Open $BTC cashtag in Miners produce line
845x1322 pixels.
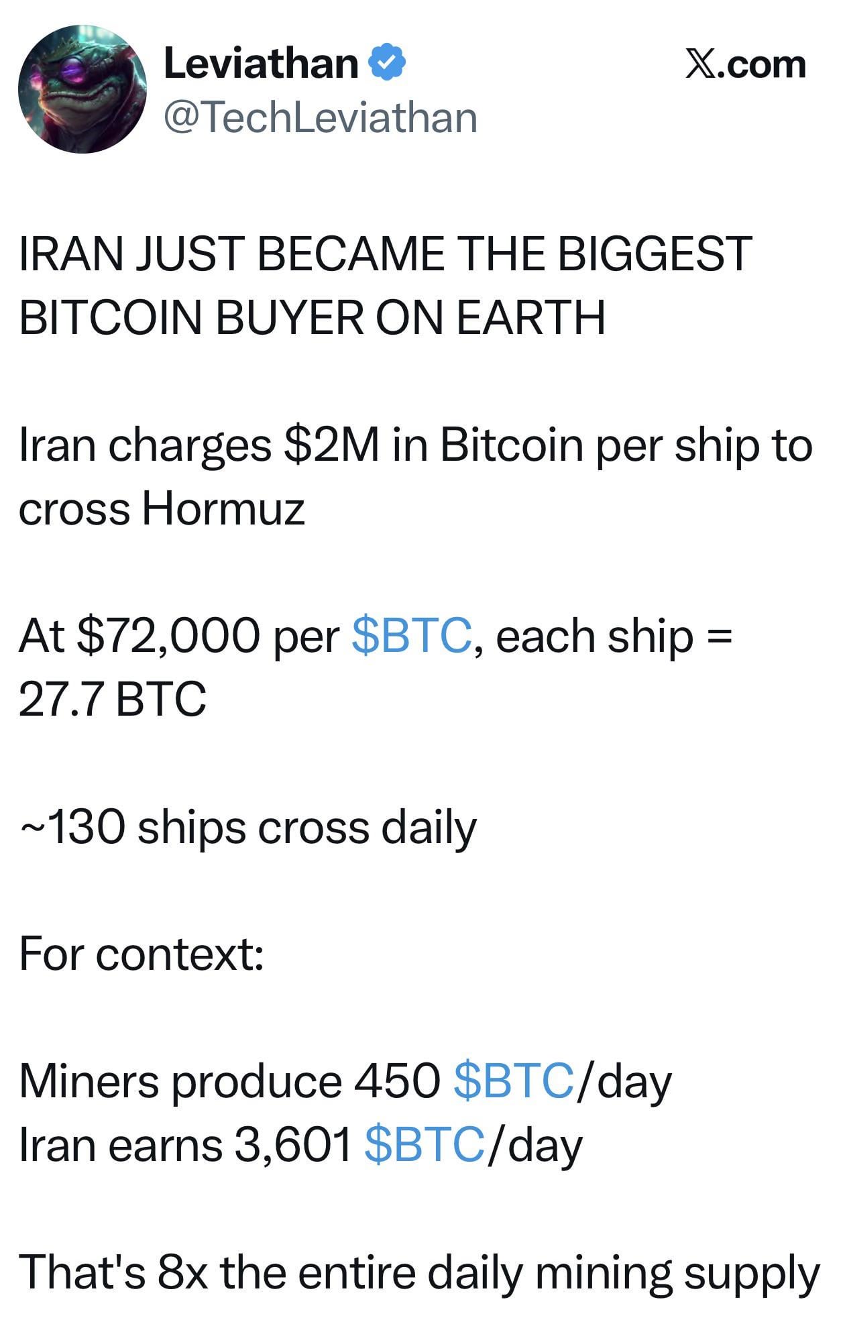[513, 1081]
